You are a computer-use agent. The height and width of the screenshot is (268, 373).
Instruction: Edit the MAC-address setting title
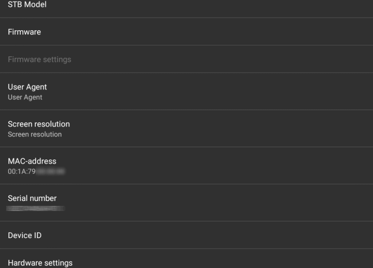pos(32,161)
